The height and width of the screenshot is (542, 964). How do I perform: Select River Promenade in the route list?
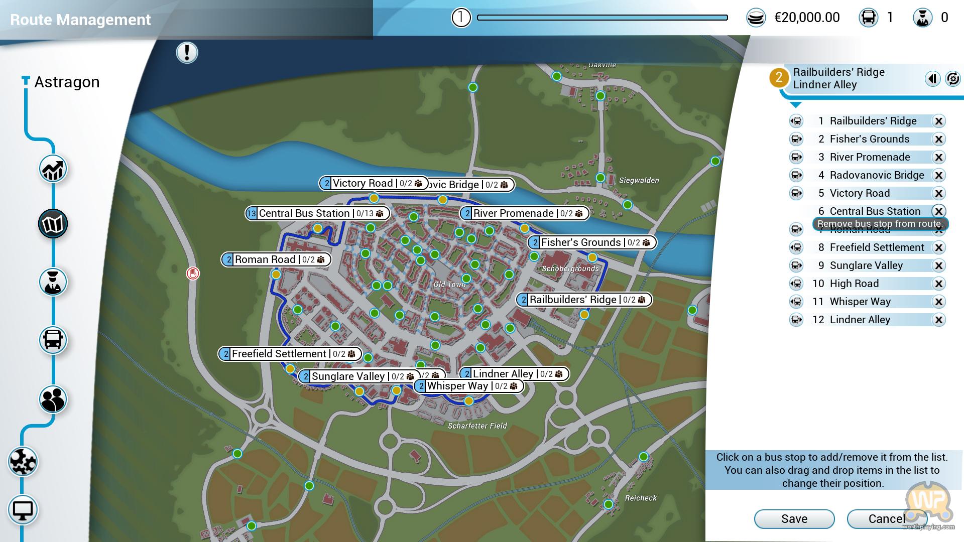870,157
